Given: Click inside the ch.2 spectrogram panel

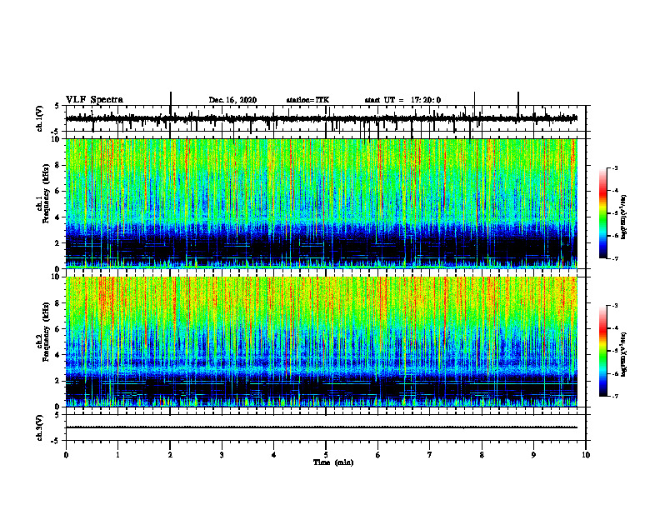Looking at the screenshot, I should click(x=321, y=342).
